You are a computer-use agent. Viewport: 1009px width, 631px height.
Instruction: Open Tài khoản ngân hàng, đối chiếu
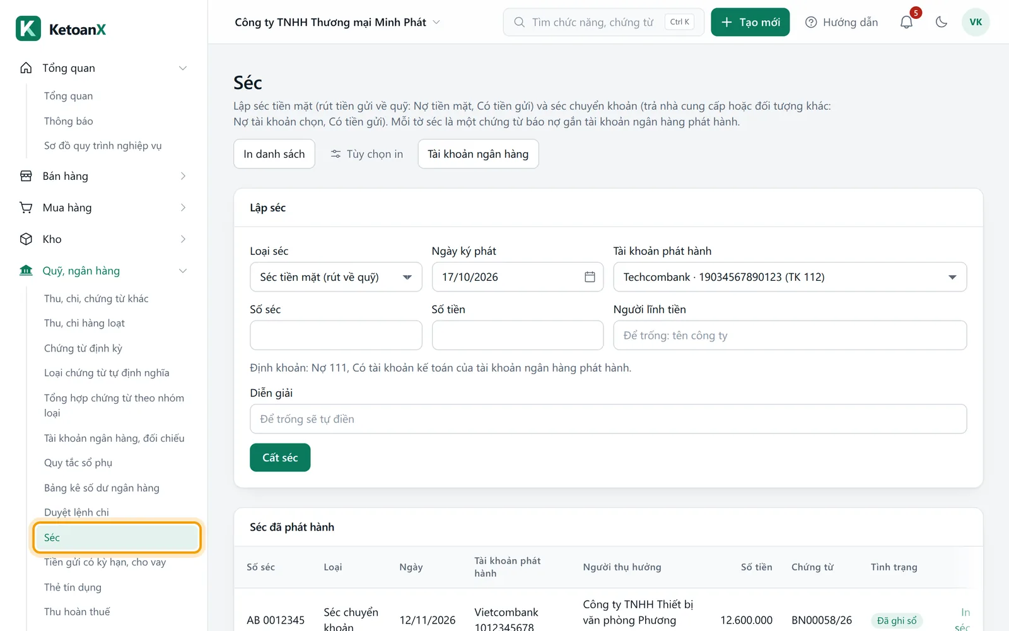coord(114,438)
